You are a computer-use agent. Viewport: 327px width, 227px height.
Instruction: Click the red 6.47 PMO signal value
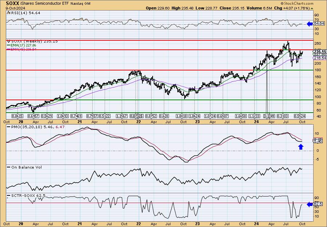tap(60, 127)
